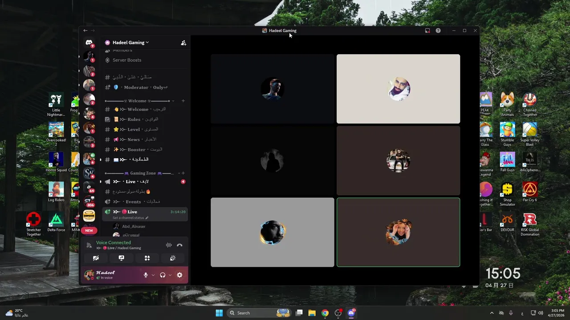570x320 pixels.
Task: Open Far Cry 6 desktop shortcut
Action: (530, 192)
